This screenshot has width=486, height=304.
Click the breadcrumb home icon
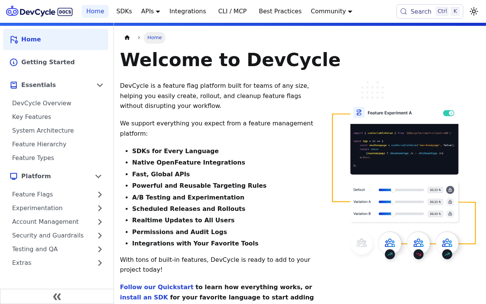(x=127, y=38)
